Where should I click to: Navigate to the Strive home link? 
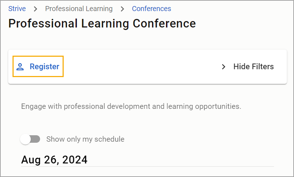click(x=17, y=9)
